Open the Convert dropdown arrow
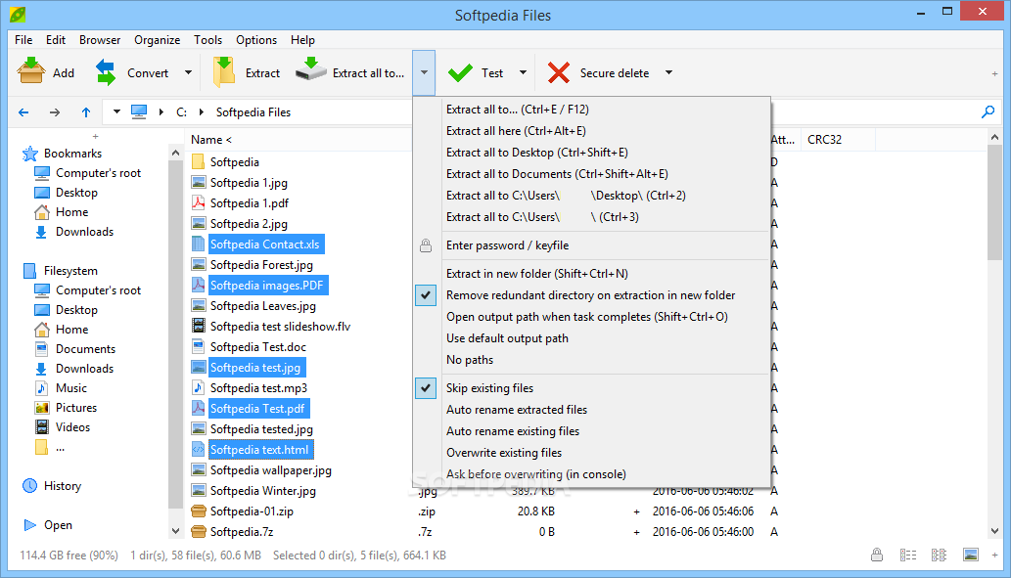This screenshot has width=1011, height=578. pyautogui.click(x=188, y=72)
